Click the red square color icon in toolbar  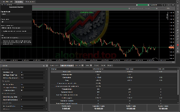coord(178,45)
